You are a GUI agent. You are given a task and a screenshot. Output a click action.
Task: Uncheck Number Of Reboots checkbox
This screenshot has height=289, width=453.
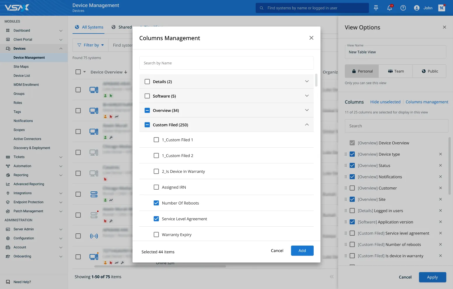[156, 203]
